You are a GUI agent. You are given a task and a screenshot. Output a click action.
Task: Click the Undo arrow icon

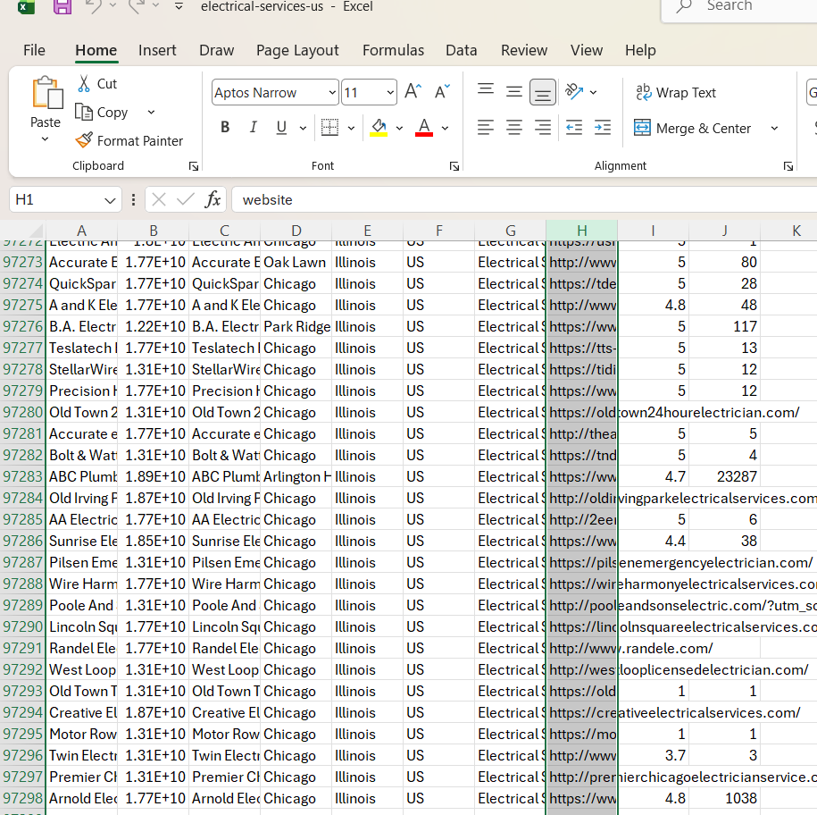click(x=93, y=6)
